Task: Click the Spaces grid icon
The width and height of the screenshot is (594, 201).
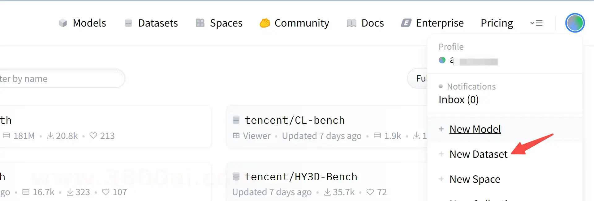Action: point(200,23)
